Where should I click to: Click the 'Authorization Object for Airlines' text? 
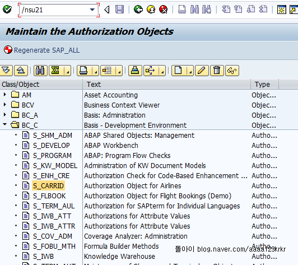(132, 186)
